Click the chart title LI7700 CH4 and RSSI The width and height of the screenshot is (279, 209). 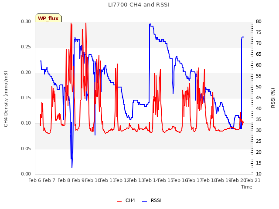[x=139, y=5]
